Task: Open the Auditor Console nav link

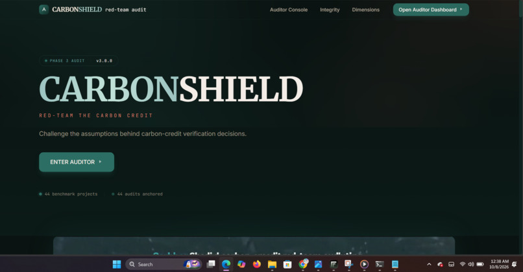Action: pyautogui.click(x=289, y=10)
